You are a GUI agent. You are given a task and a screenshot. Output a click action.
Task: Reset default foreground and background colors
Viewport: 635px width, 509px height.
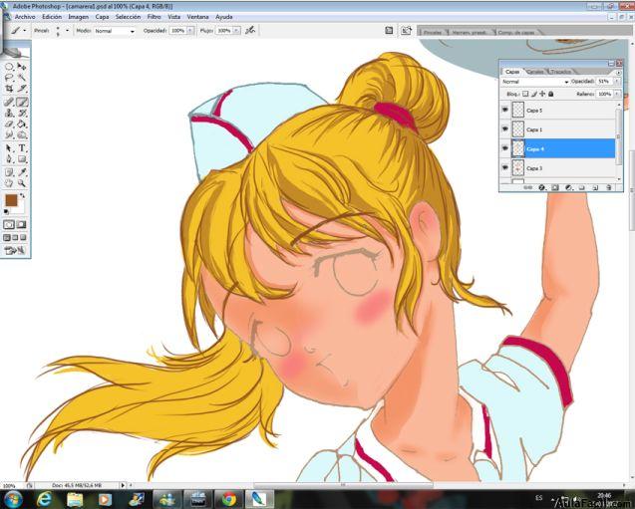6,211
